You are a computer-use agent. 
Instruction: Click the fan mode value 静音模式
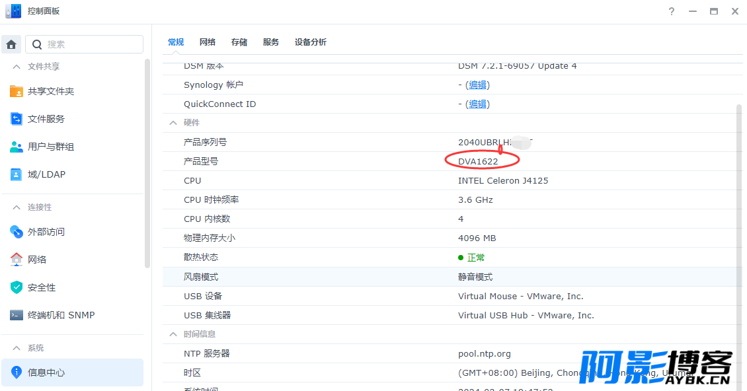coord(475,277)
